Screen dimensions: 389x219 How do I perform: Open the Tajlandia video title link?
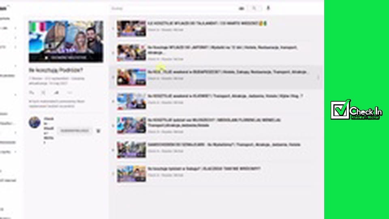pyautogui.click(x=207, y=24)
